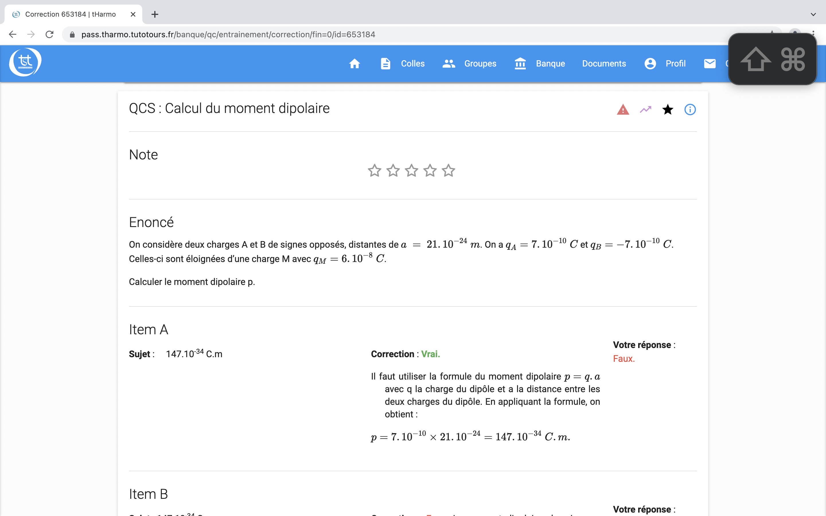View site security lock info
826x516 pixels.
[72, 34]
